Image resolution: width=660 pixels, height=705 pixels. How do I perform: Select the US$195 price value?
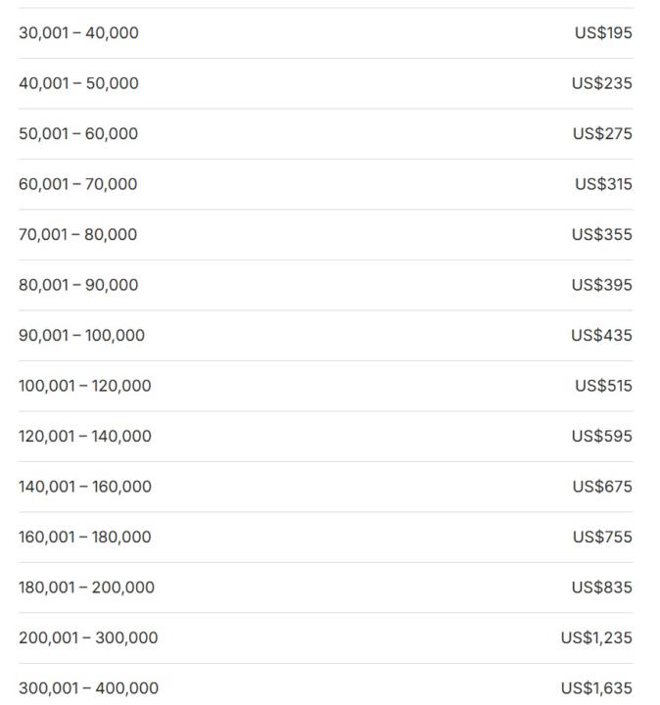tap(603, 33)
